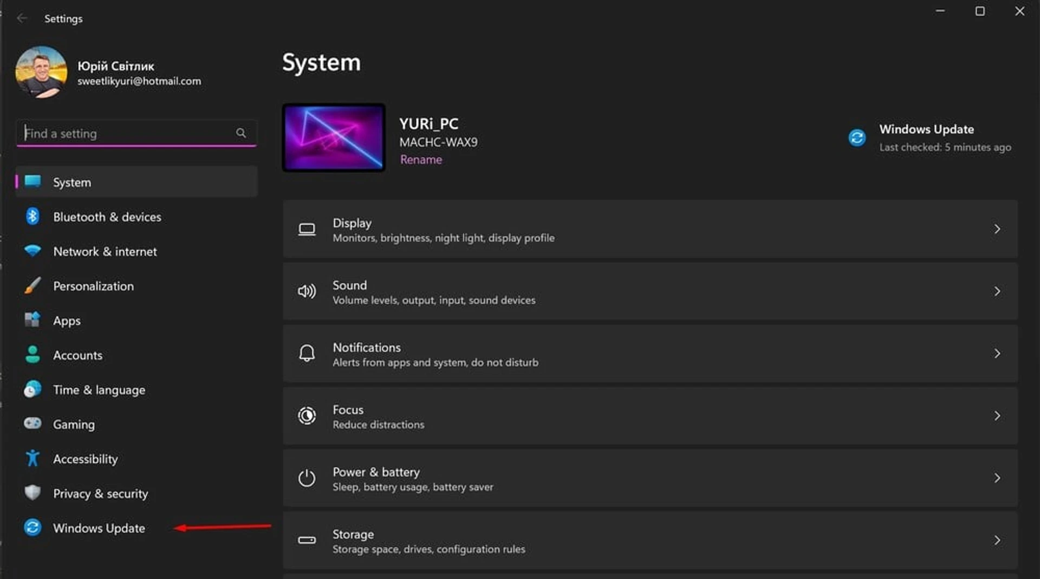Open Display settings row

click(650, 229)
